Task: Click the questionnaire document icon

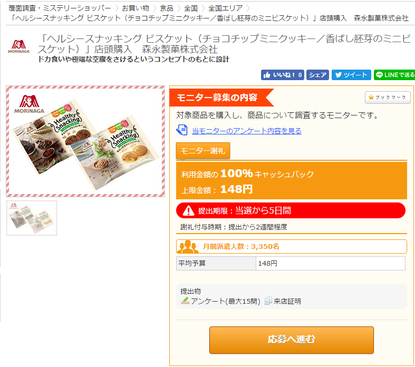Action: [182, 130]
